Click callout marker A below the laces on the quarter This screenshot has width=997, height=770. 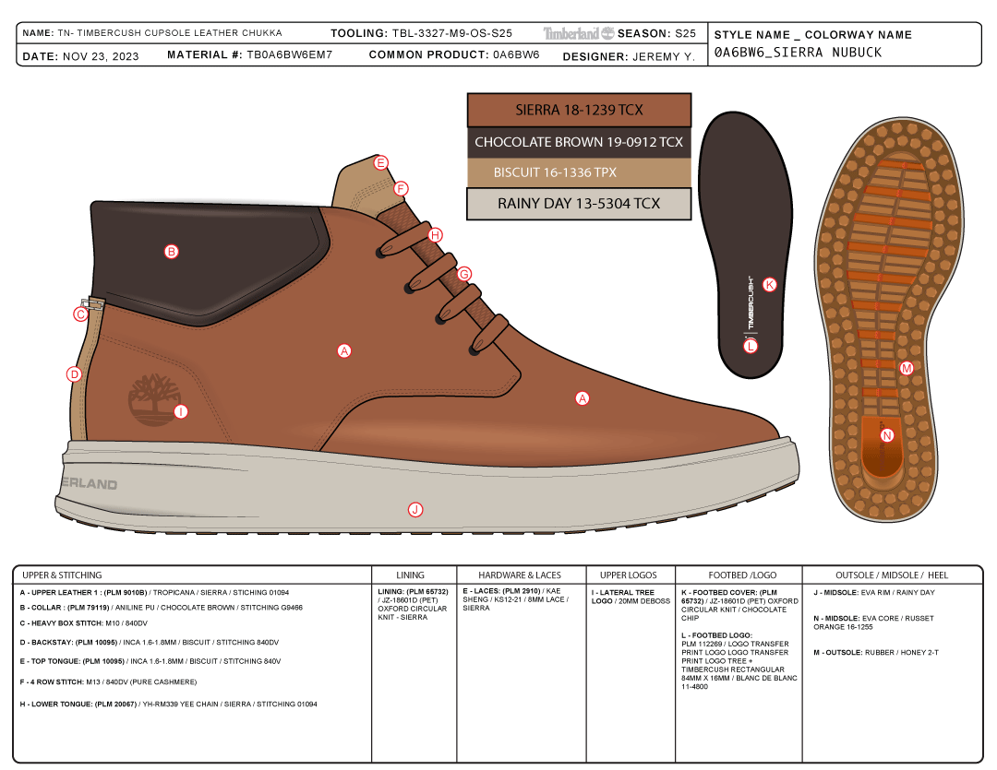tap(344, 350)
